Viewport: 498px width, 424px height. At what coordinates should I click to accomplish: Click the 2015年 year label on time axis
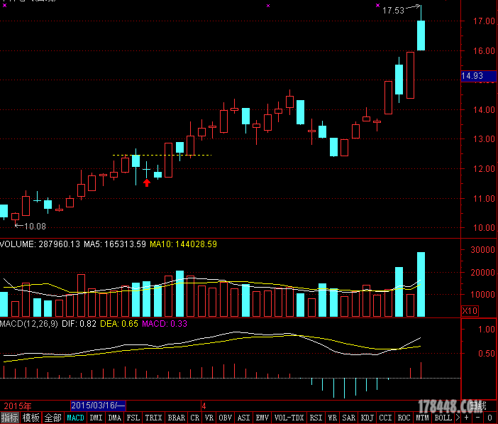18,406
